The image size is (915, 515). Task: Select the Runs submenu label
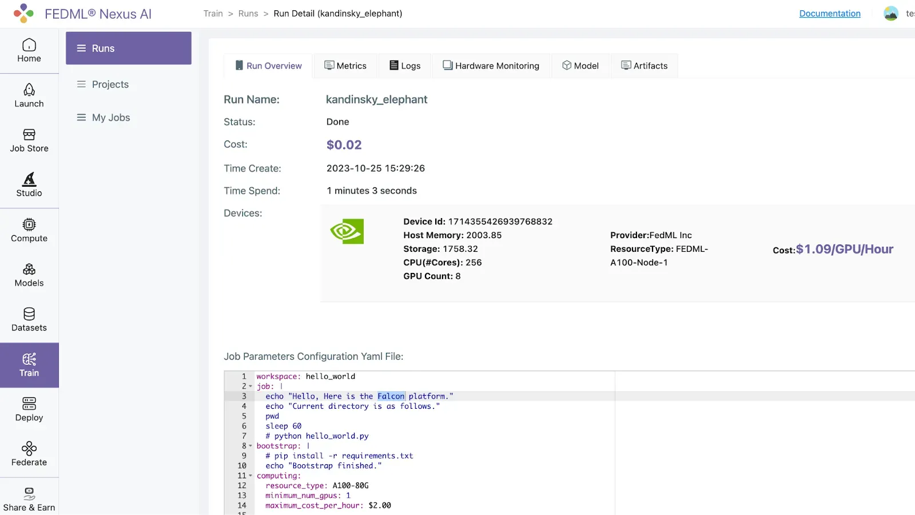(104, 49)
